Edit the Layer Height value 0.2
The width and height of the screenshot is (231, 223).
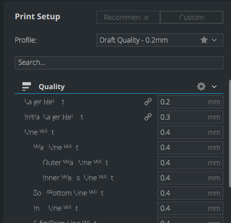[x=190, y=102]
